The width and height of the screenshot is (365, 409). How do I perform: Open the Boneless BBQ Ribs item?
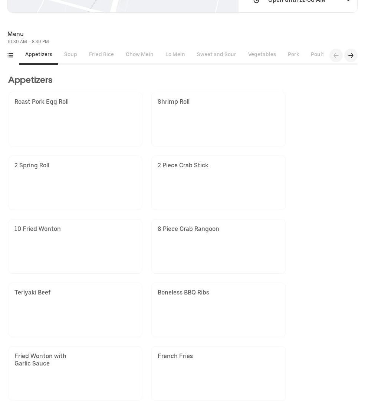[218, 310]
